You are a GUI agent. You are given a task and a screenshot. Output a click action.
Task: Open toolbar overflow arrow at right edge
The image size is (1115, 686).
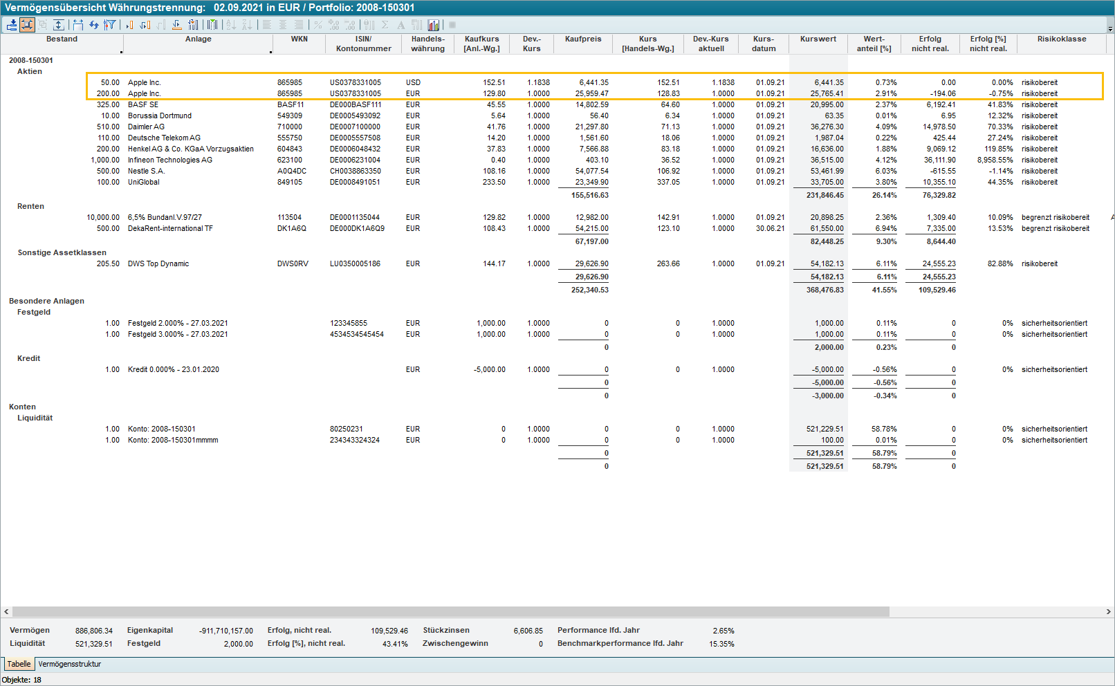click(x=1110, y=28)
